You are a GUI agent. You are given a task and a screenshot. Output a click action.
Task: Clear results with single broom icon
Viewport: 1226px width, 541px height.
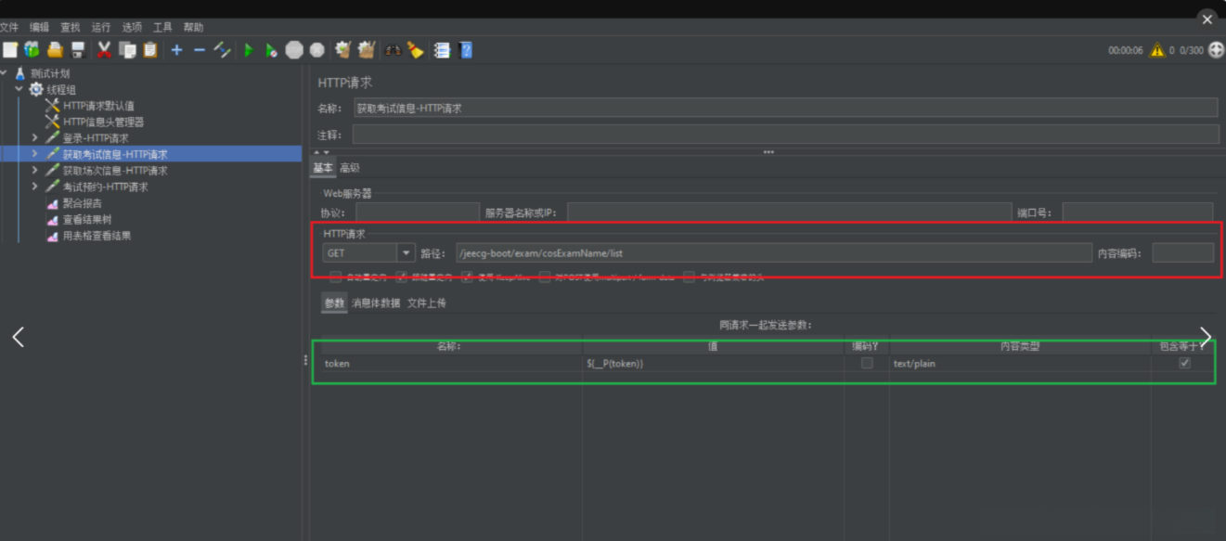click(343, 50)
